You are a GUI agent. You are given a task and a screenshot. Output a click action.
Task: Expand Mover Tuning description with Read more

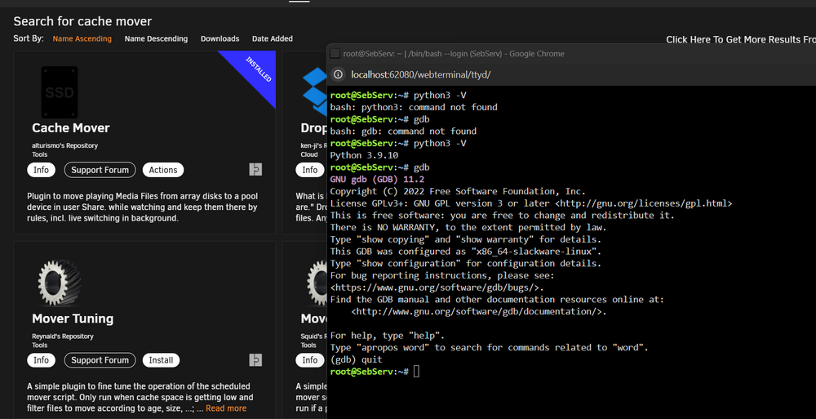coord(226,408)
